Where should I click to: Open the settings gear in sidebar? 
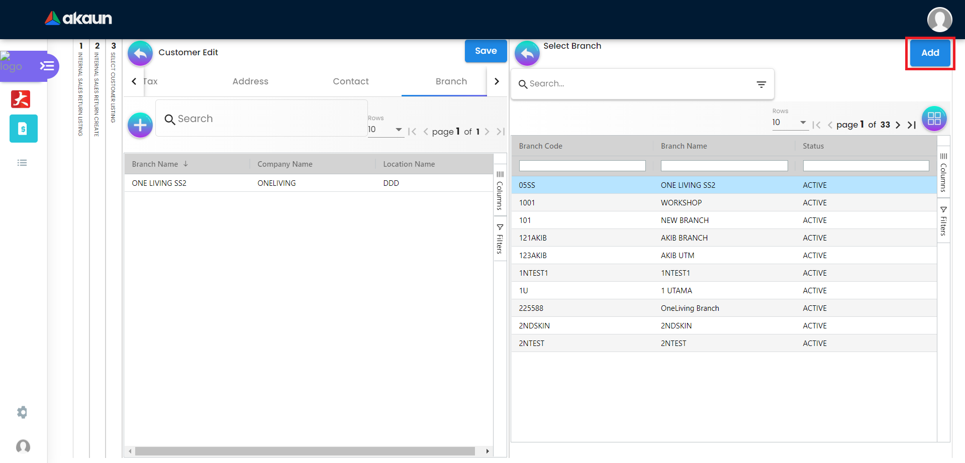[x=22, y=412]
